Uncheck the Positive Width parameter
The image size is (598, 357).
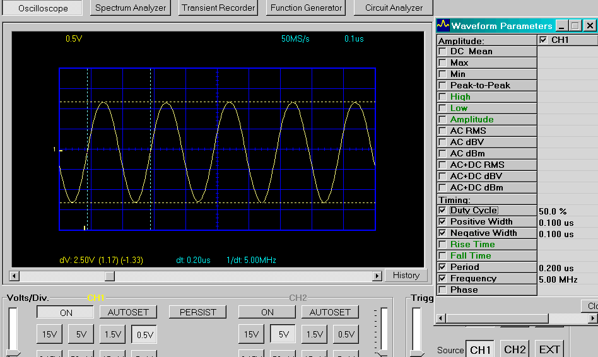pyautogui.click(x=442, y=221)
